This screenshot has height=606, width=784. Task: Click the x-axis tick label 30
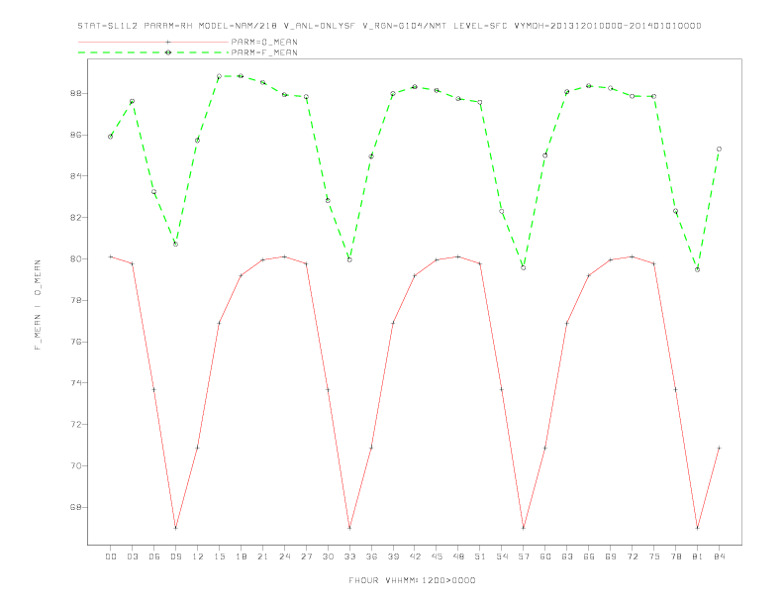pyautogui.click(x=328, y=556)
